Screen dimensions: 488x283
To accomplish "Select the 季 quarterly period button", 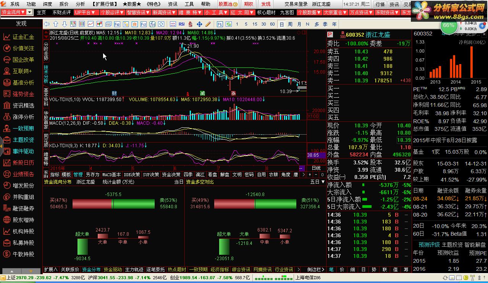I will [325, 24].
